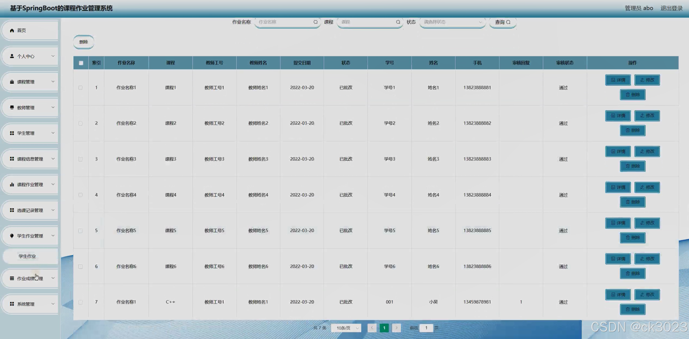Open the 学生作业 submenu item
The image size is (689, 339).
point(27,256)
